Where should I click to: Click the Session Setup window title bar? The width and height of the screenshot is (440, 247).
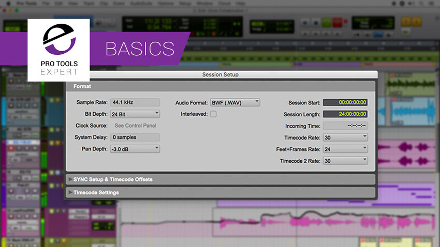pyautogui.click(x=221, y=74)
